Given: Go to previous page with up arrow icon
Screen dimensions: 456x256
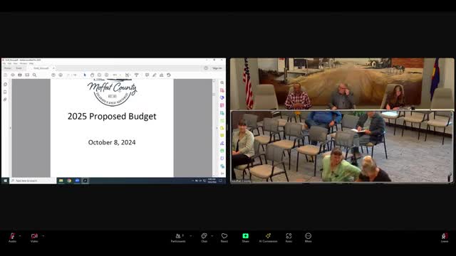Looking at the screenshot, I should [x=53, y=75].
